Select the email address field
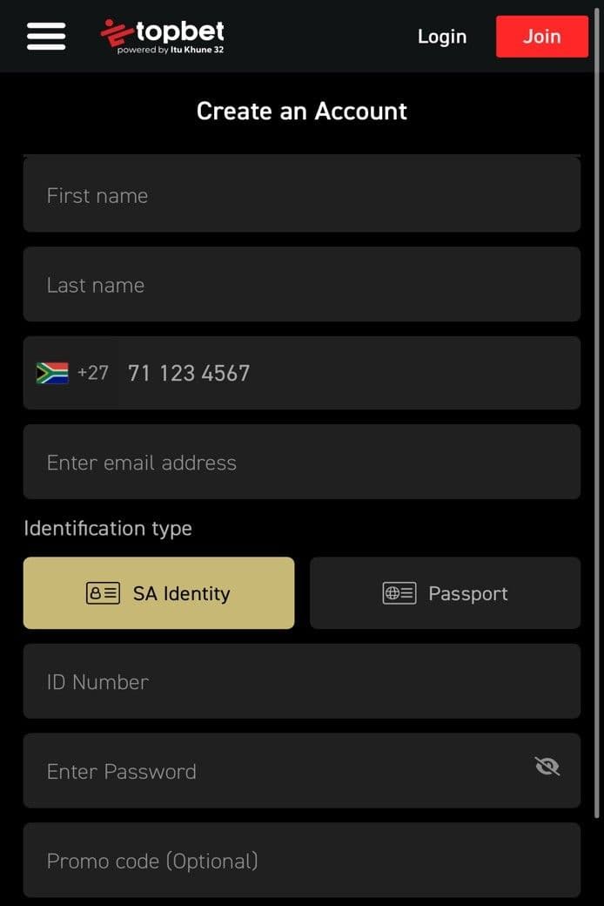 click(x=301, y=462)
